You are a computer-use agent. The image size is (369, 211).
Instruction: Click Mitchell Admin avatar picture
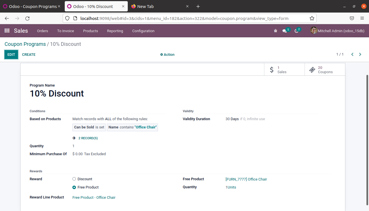pyautogui.click(x=314, y=30)
